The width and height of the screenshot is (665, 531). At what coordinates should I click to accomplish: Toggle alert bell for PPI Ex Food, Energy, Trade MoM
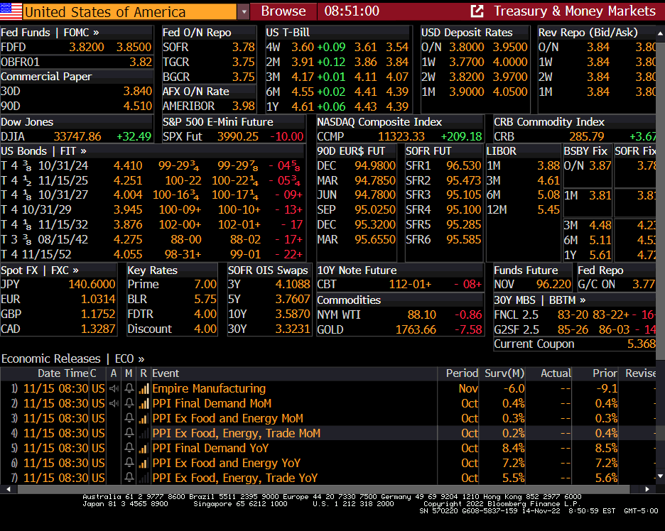pos(129,433)
